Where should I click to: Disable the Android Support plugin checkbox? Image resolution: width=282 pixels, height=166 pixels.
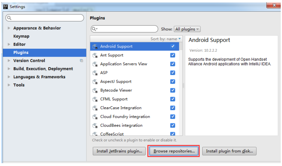pyautogui.click(x=173, y=46)
